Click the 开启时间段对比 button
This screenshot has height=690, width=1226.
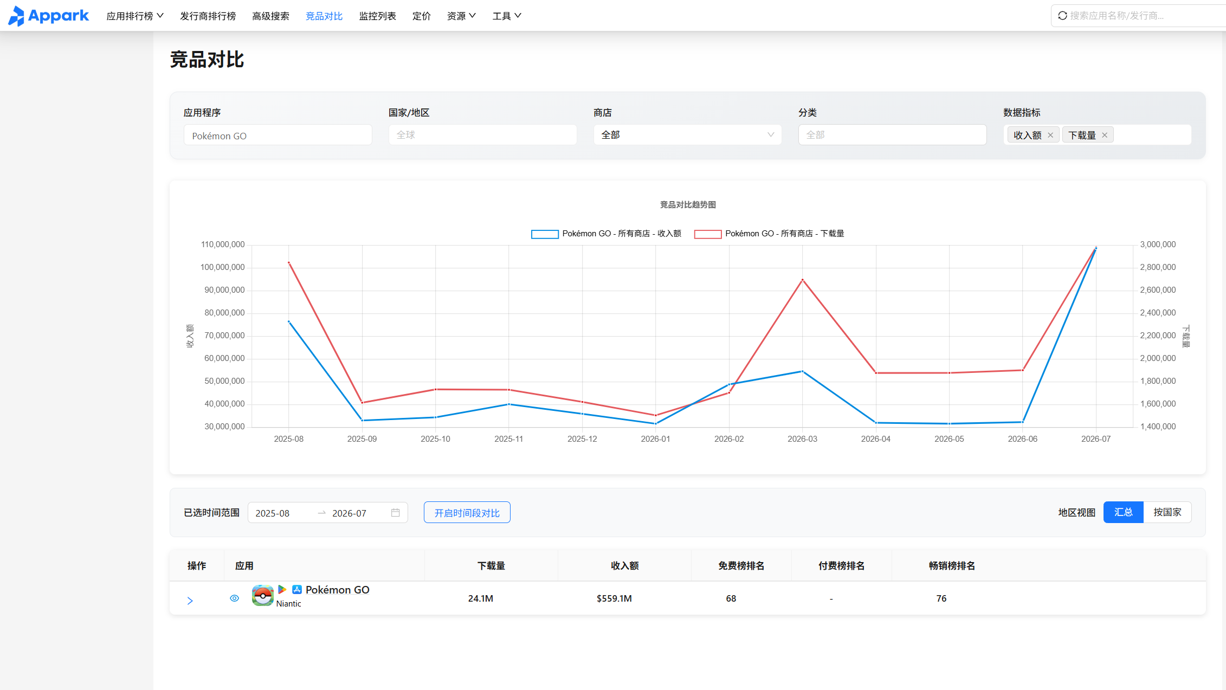(467, 512)
